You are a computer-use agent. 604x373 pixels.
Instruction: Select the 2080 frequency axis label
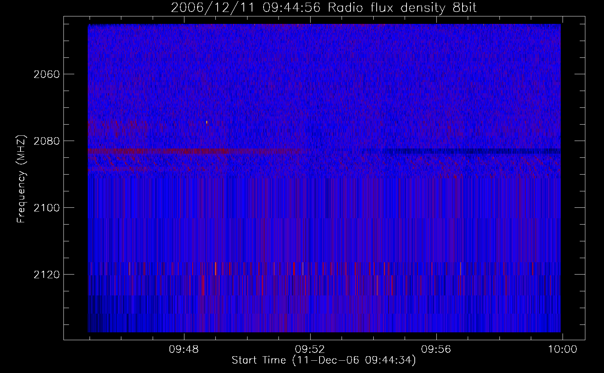[47, 141]
